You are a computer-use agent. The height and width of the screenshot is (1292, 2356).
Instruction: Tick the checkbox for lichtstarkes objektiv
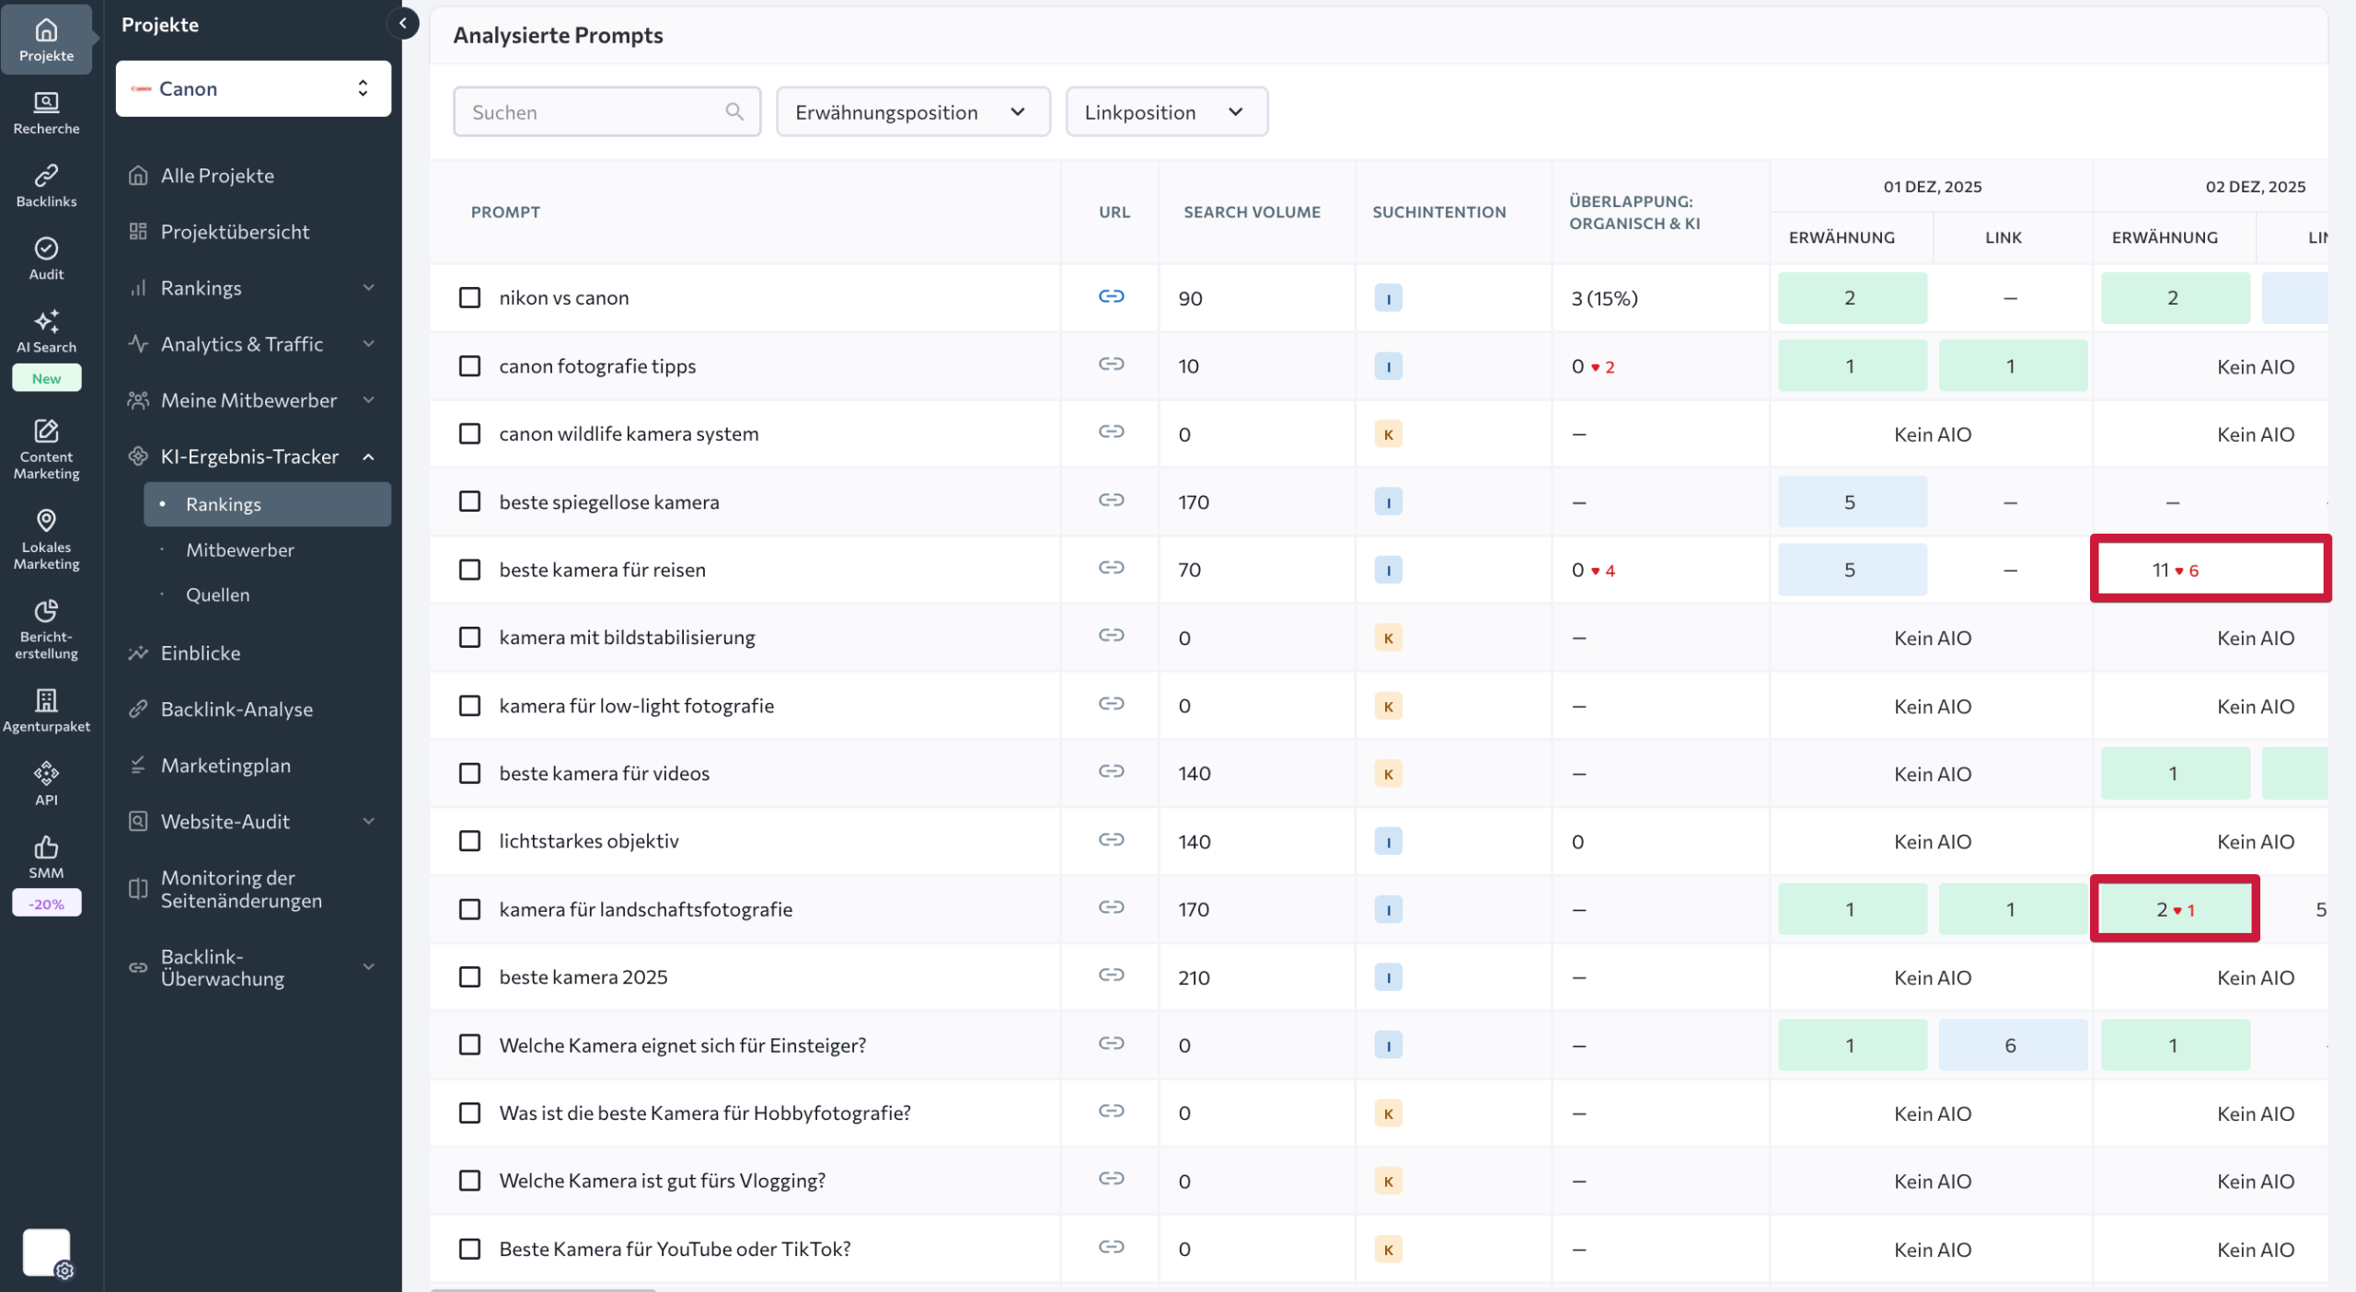pos(469,841)
